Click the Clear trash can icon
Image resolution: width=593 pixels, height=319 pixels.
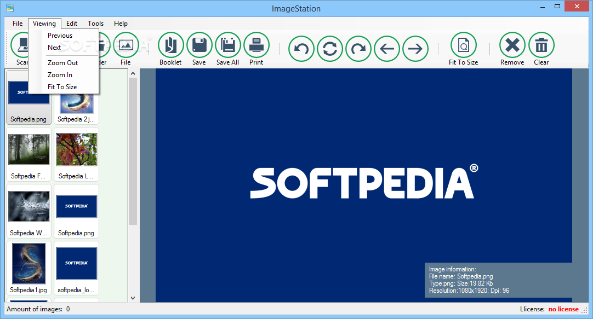point(541,45)
